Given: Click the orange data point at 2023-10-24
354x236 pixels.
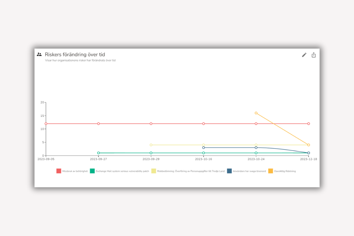Looking at the screenshot, I should click(x=256, y=113).
